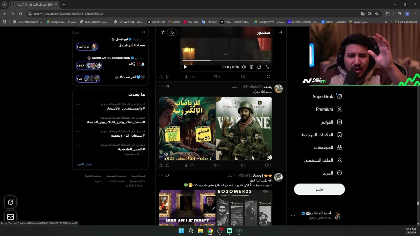
Task: Open account menu dots beside Abu_abeer16
Action: 293,215
